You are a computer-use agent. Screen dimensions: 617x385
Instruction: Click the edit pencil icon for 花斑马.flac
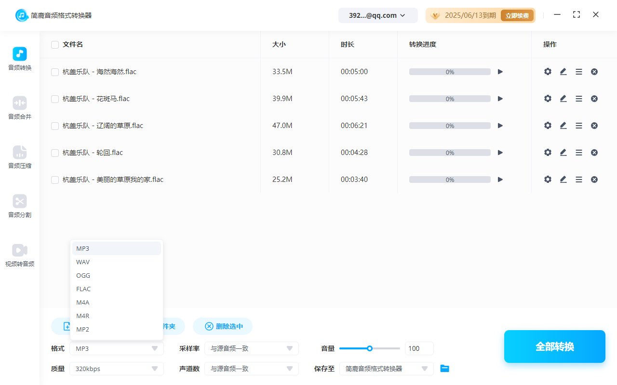[x=563, y=98]
